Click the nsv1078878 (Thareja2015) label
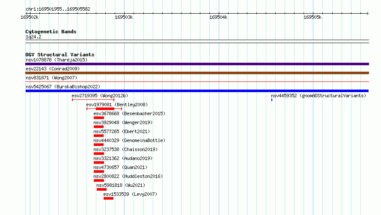This screenshot has height=215, width=381. [x=57, y=60]
